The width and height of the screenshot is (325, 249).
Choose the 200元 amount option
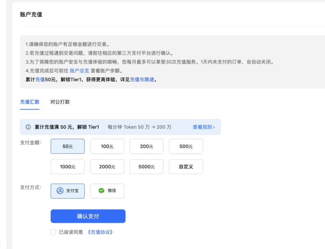click(x=146, y=146)
